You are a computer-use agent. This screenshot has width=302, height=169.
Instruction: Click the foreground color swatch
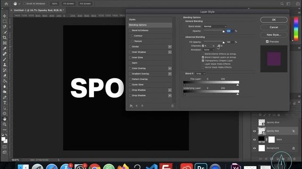[x=3, y=139]
